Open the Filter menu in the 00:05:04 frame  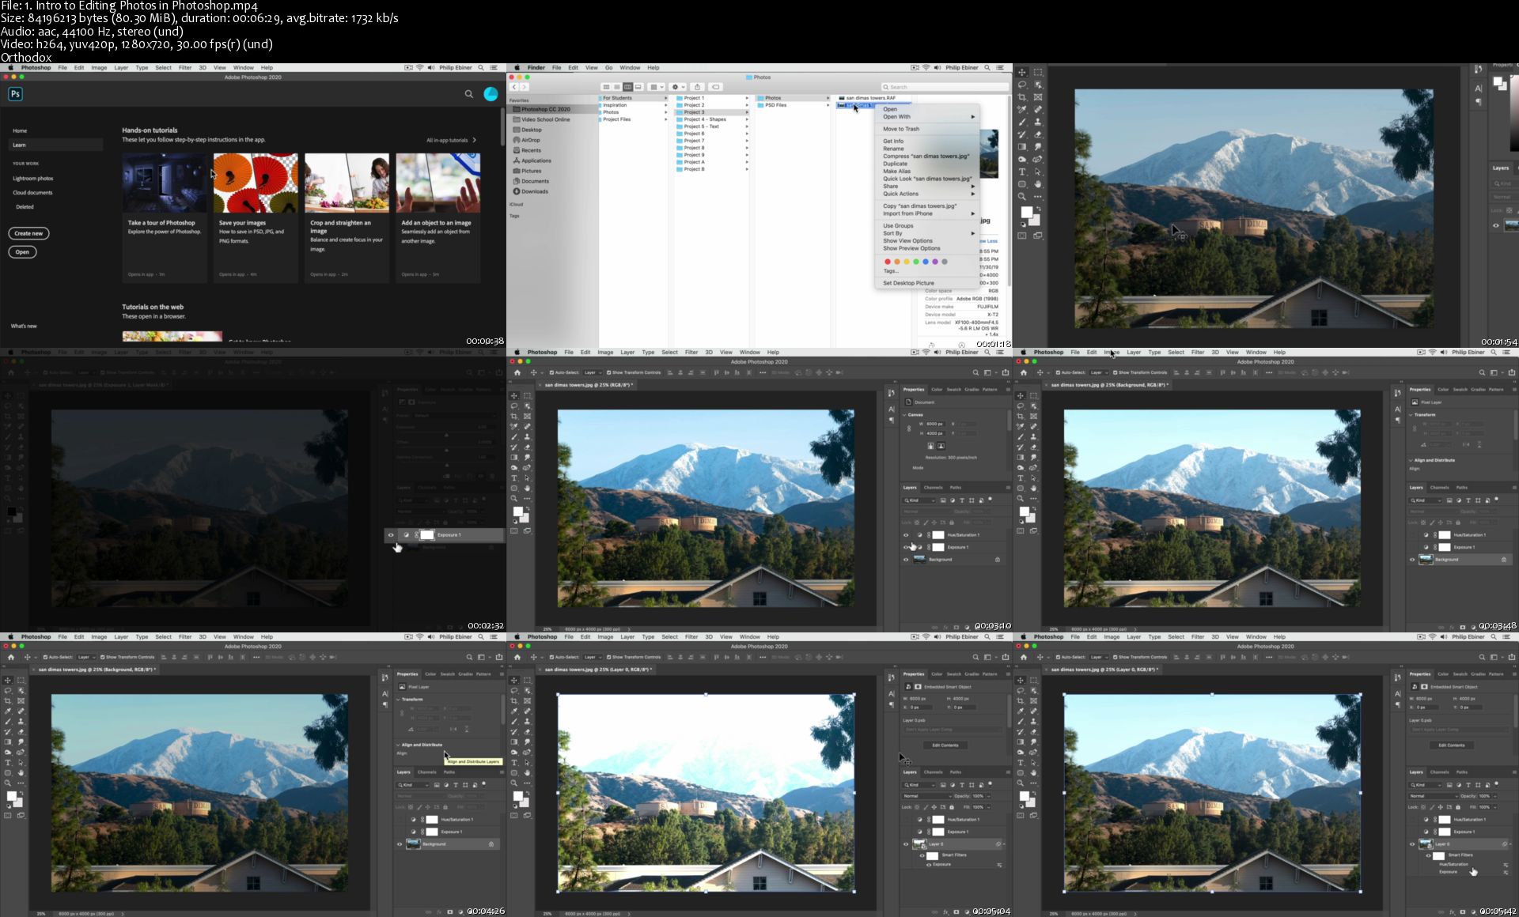click(691, 637)
